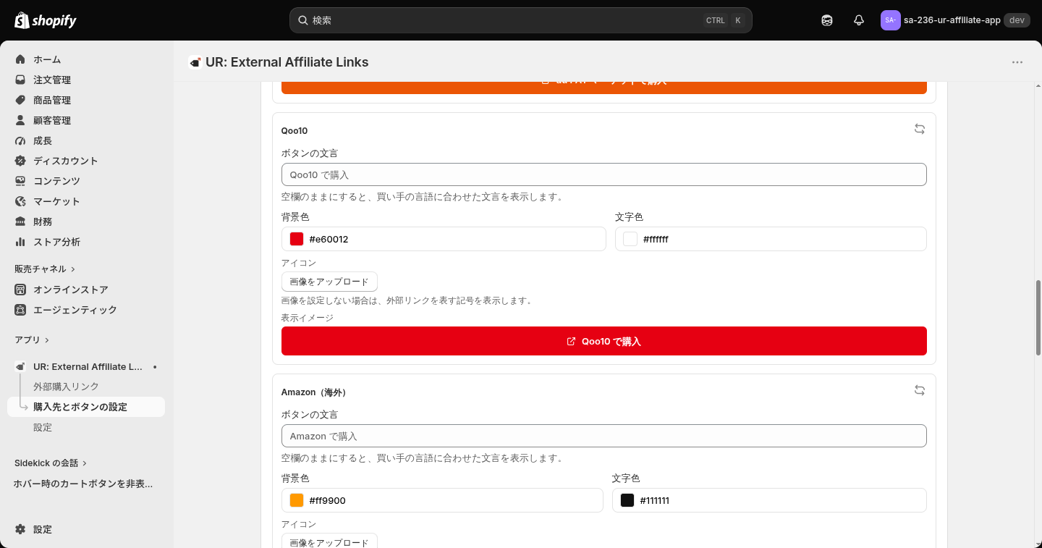Click the 注文管理 inbox icon

click(20, 80)
